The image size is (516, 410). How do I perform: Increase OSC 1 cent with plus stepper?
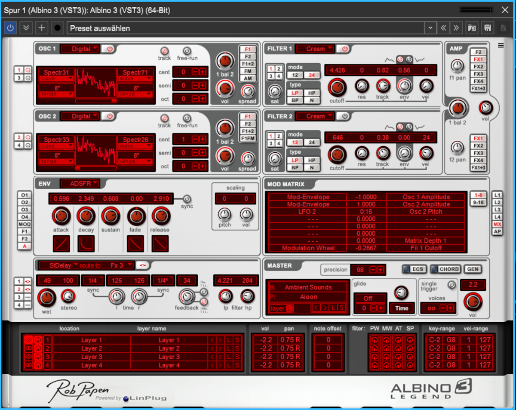(x=203, y=72)
